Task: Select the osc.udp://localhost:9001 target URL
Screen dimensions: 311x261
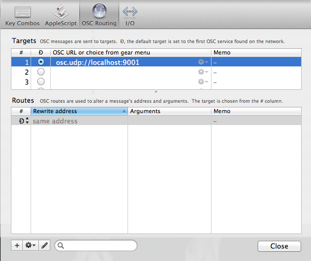Action: point(97,62)
